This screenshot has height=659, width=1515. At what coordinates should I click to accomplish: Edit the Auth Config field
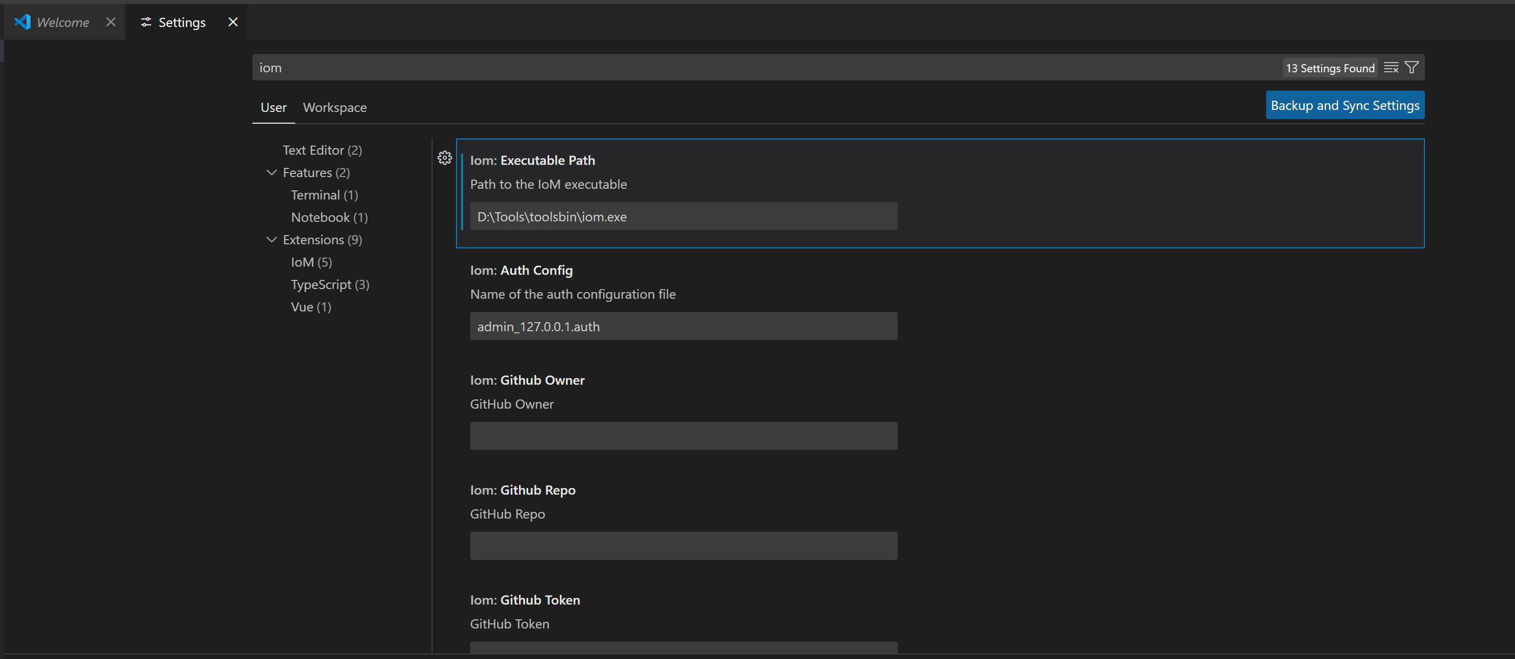coord(683,326)
